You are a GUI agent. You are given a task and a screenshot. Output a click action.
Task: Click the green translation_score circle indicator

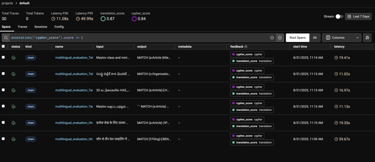103,19
